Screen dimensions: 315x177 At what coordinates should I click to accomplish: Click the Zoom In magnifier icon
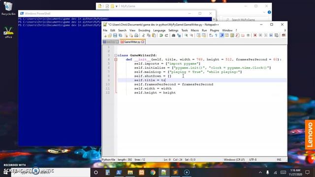click(x=186, y=35)
